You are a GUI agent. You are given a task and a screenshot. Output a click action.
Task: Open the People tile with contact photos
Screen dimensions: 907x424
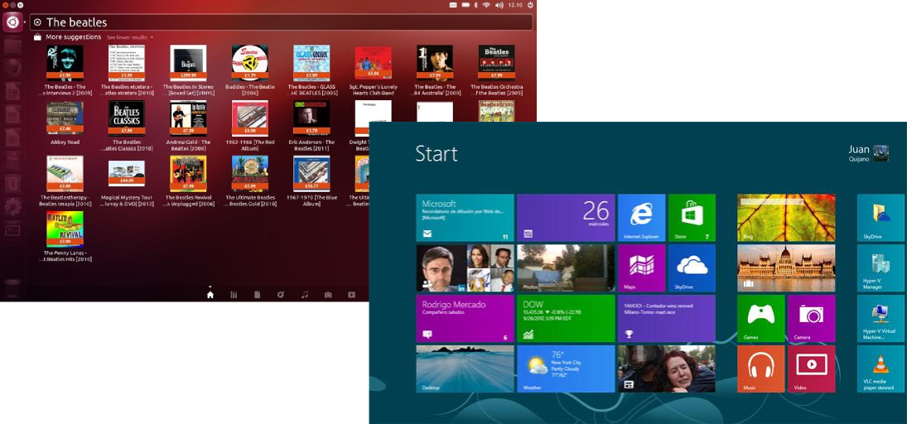coord(465,267)
